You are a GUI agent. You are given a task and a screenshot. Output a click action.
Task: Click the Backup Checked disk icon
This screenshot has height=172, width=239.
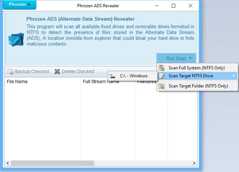10,71
